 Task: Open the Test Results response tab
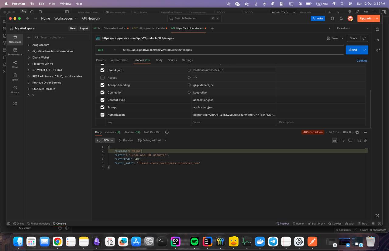(151, 132)
